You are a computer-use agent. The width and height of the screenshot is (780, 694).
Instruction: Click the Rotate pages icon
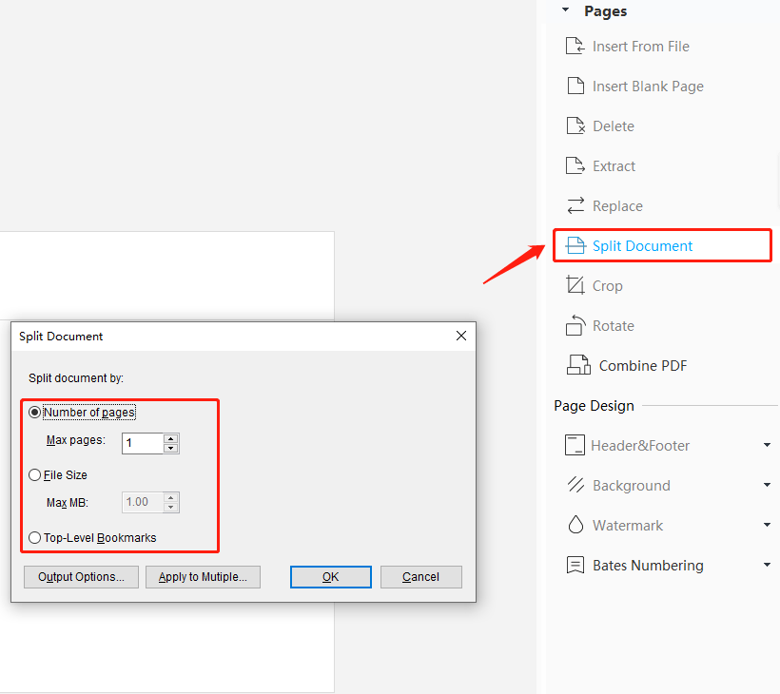(x=575, y=325)
